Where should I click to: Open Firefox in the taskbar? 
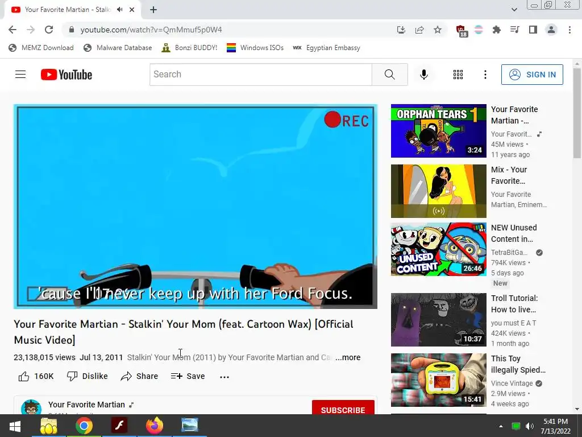[x=155, y=426]
